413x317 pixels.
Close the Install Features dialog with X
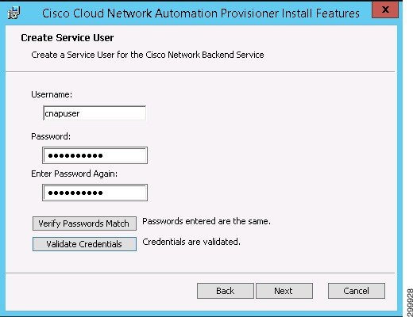tap(385, 10)
